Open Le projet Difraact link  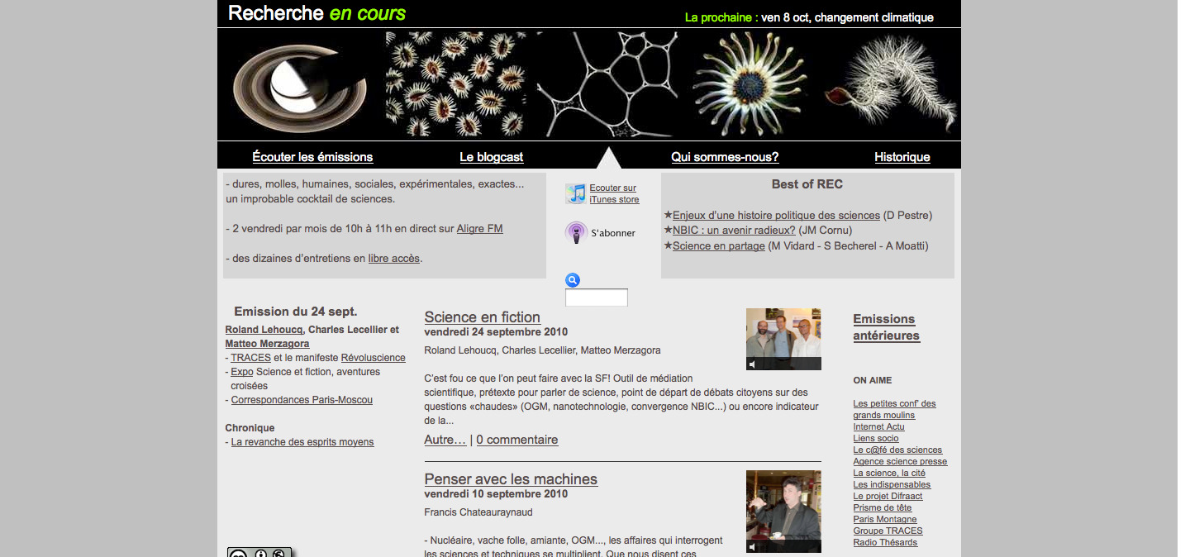click(x=888, y=496)
